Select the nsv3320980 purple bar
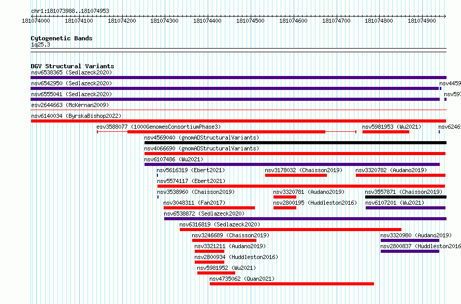461x304 pixels. point(410,240)
